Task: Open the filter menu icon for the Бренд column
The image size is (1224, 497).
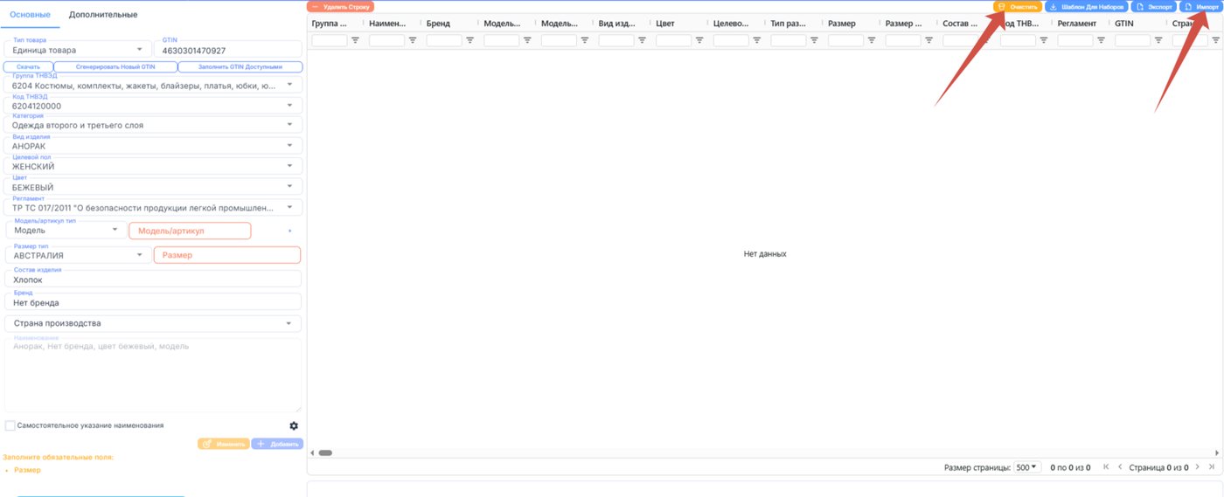Action: (469, 40)
